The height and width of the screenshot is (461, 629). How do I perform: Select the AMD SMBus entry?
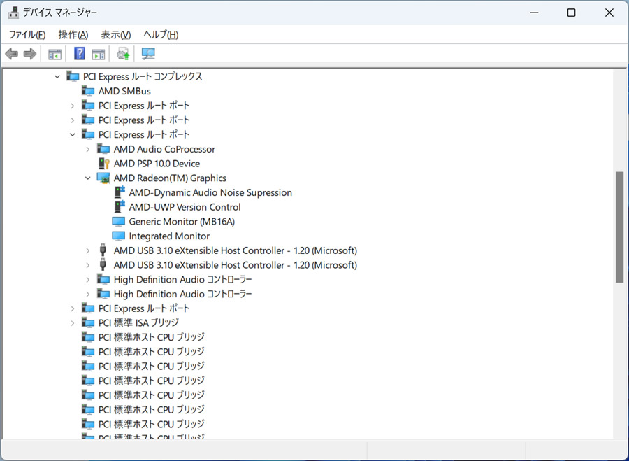124,91
